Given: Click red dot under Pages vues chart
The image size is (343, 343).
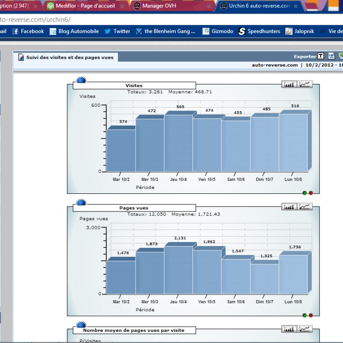Looking at the screenshot, I should point(311,315).
